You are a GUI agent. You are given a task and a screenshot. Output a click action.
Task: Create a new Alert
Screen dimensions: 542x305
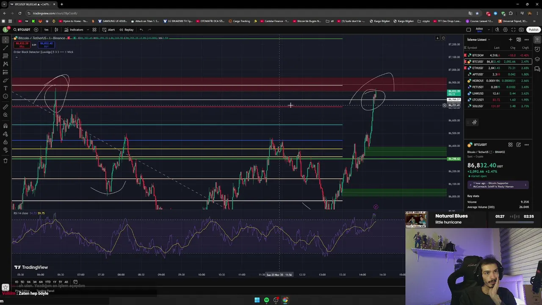pyautogui.click(x=109, y=30)
